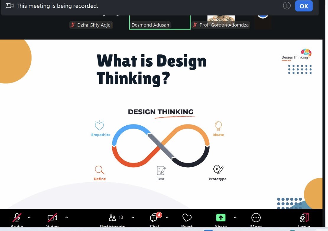The height and width of the screenshot is (231, 328).
Task: Click Prof. Gordon Adomdza's name label
Action: pos(224,25)
